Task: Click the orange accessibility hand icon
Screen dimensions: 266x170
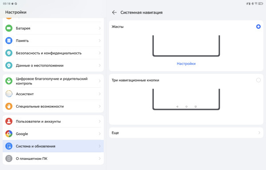Action: coord(9,106)
